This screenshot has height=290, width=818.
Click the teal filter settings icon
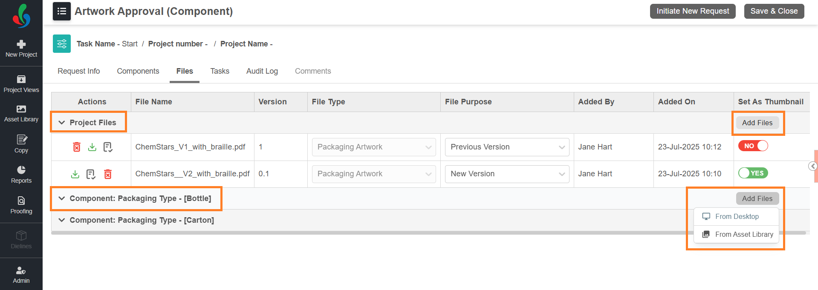(62, 44)
